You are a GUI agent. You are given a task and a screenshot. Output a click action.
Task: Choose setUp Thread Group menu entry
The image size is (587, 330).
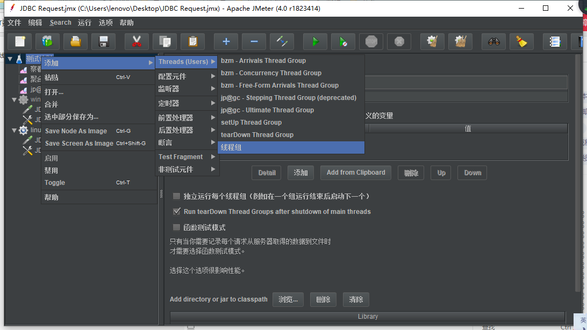(x=291, y=123)
